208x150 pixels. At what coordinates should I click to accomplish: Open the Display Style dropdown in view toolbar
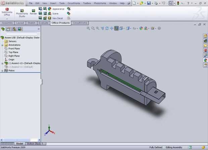coord(131,29)
